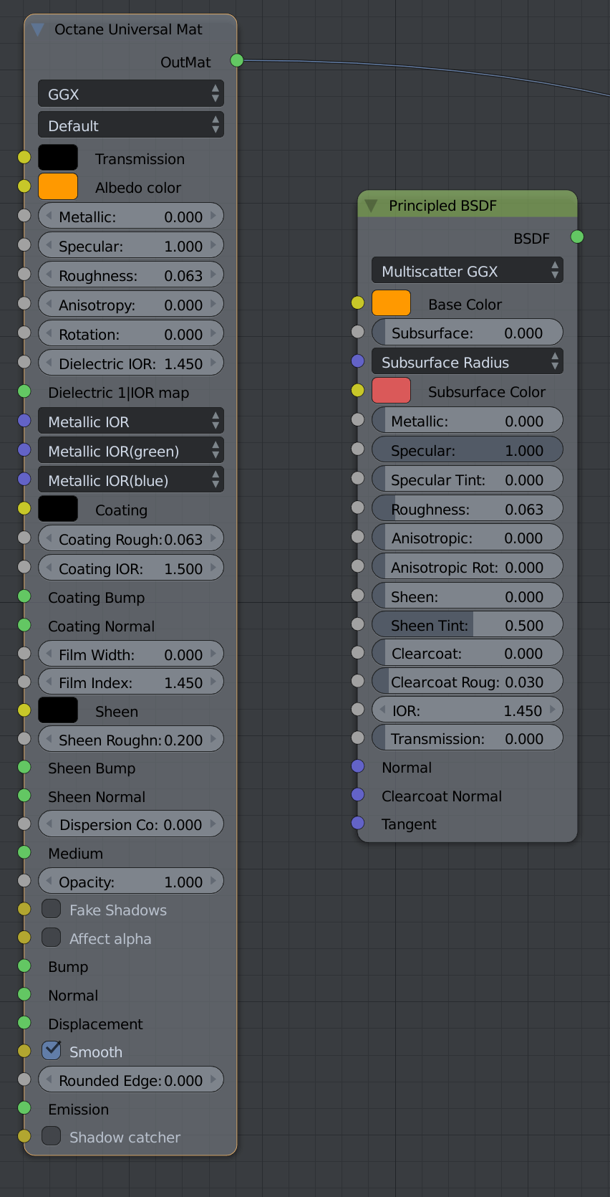Open the Subsurface Radius dropdown
This screenshot has height=1197, width=610.
pyautogui.click(x=467, y=362)
